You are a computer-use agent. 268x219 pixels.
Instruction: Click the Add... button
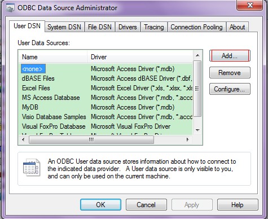coord(230,56)
